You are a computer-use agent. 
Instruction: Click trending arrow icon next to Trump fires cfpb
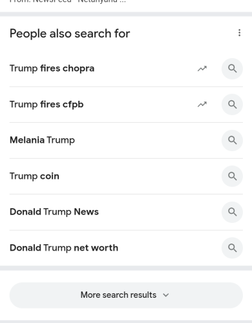(x=202, y=105)
